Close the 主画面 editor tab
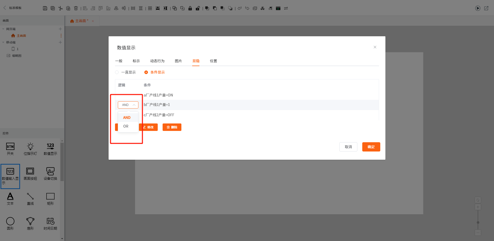 [93, 21]
